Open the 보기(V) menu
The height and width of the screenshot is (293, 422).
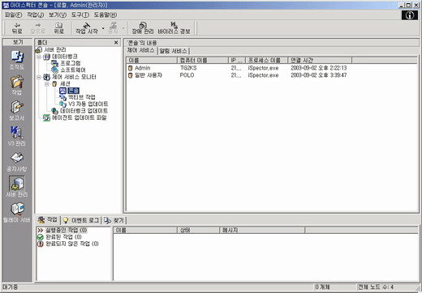58,15
